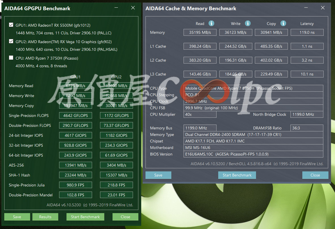Click the Motherboard field MSI MS-16U6
The image size is (335, 229).
(253, 148)
